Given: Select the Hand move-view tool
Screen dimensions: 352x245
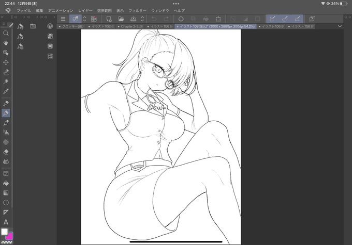Looking at the screenshot, I should pos(6,43).
